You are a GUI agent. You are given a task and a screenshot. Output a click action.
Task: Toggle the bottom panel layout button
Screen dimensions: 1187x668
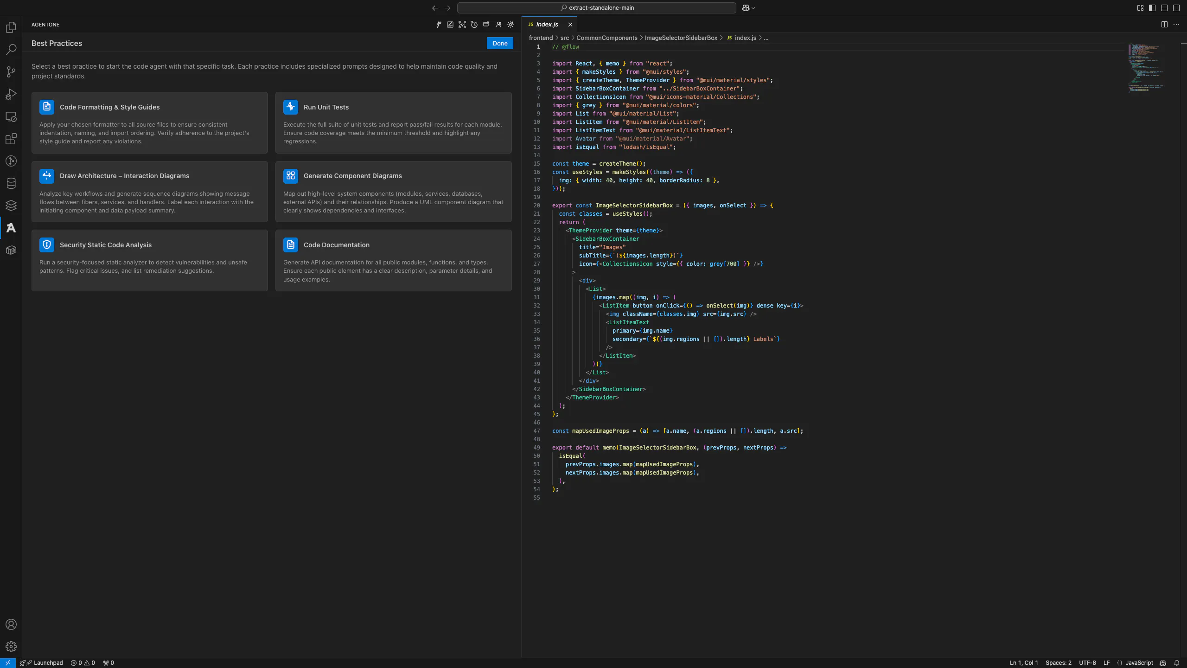1164,8
